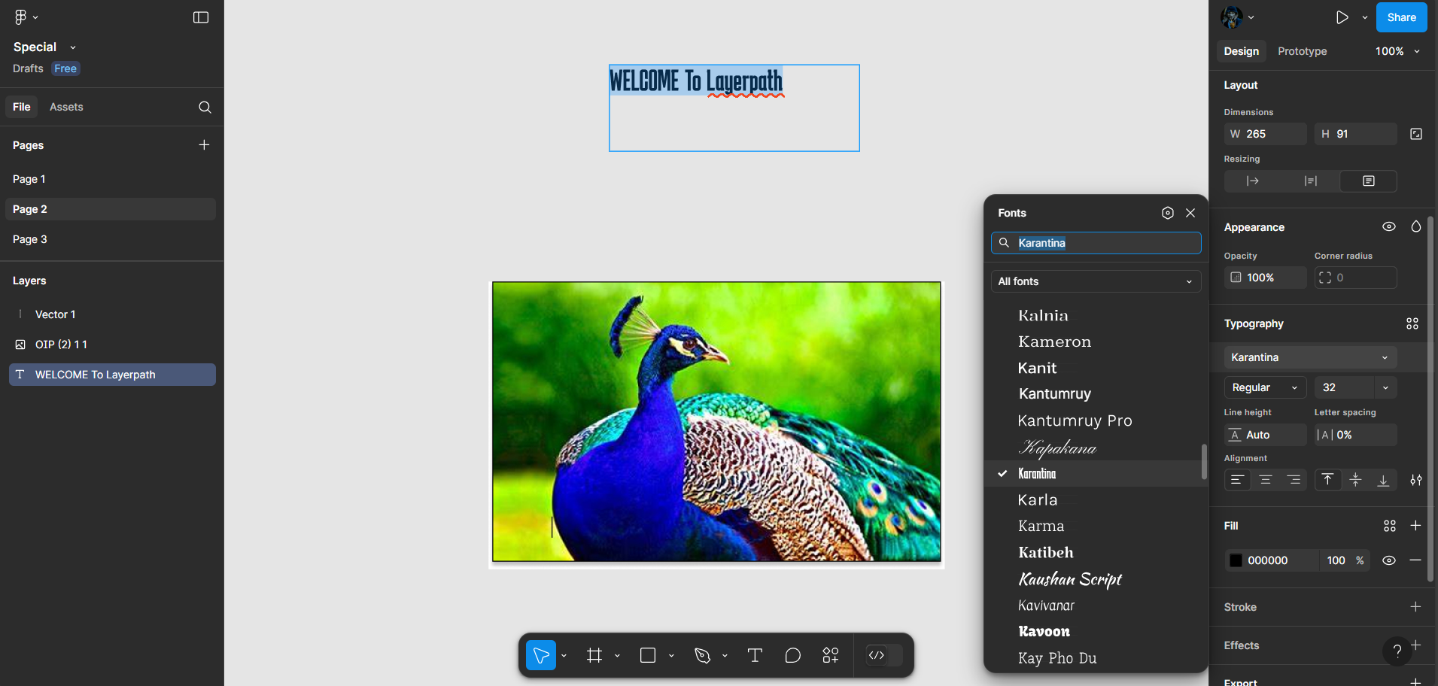Switch to the Assets tab
The width and height of the screenshot is (1438, 686).
coord(66,107)
